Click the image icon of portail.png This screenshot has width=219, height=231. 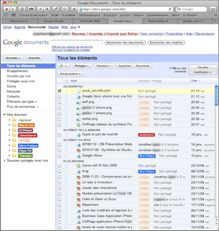pyautogui.click(x=78, y=119)
